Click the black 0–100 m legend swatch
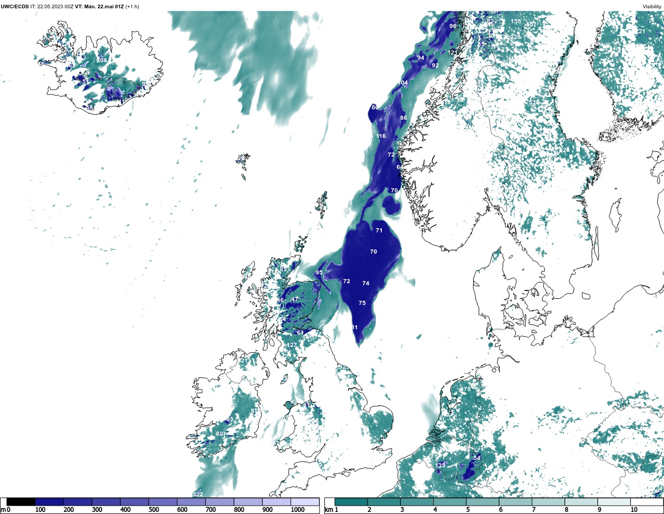 (21, 502)
